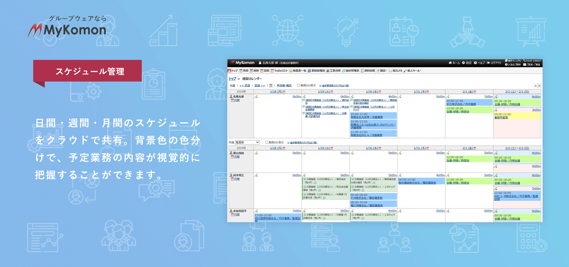Open 名南太郎's 月間 calendar link
Viewport: 569px width, 267px height.
tap(237, 100)
